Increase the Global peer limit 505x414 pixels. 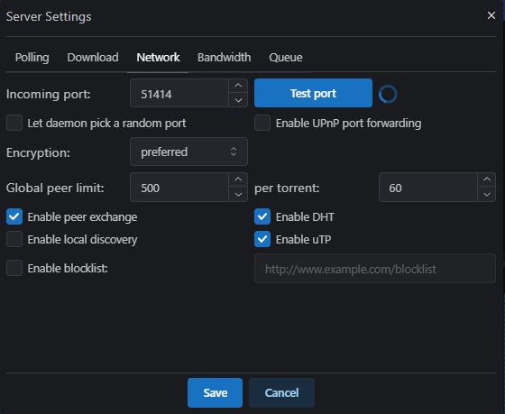coord(238,179)
